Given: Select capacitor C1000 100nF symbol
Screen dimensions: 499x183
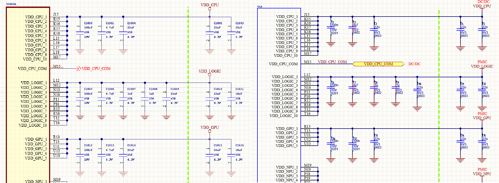Looking at the screenshot, I should pos(80,33).
